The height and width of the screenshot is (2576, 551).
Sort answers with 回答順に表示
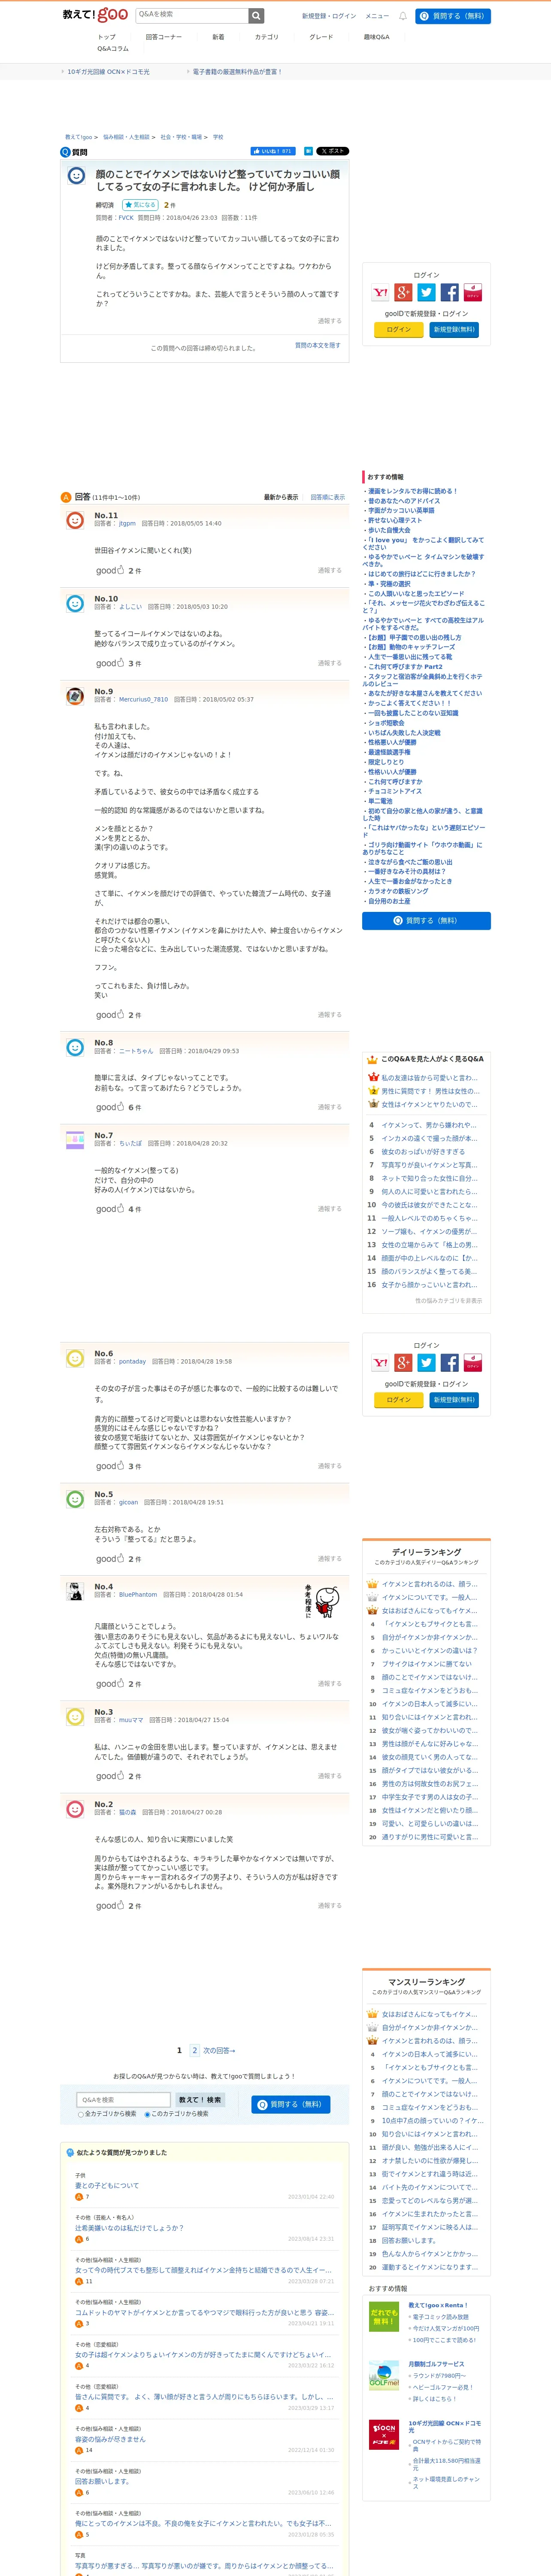coord(327,497)
